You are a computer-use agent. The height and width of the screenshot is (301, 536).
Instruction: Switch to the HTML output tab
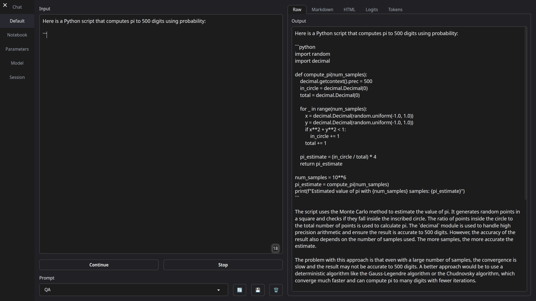349,9
